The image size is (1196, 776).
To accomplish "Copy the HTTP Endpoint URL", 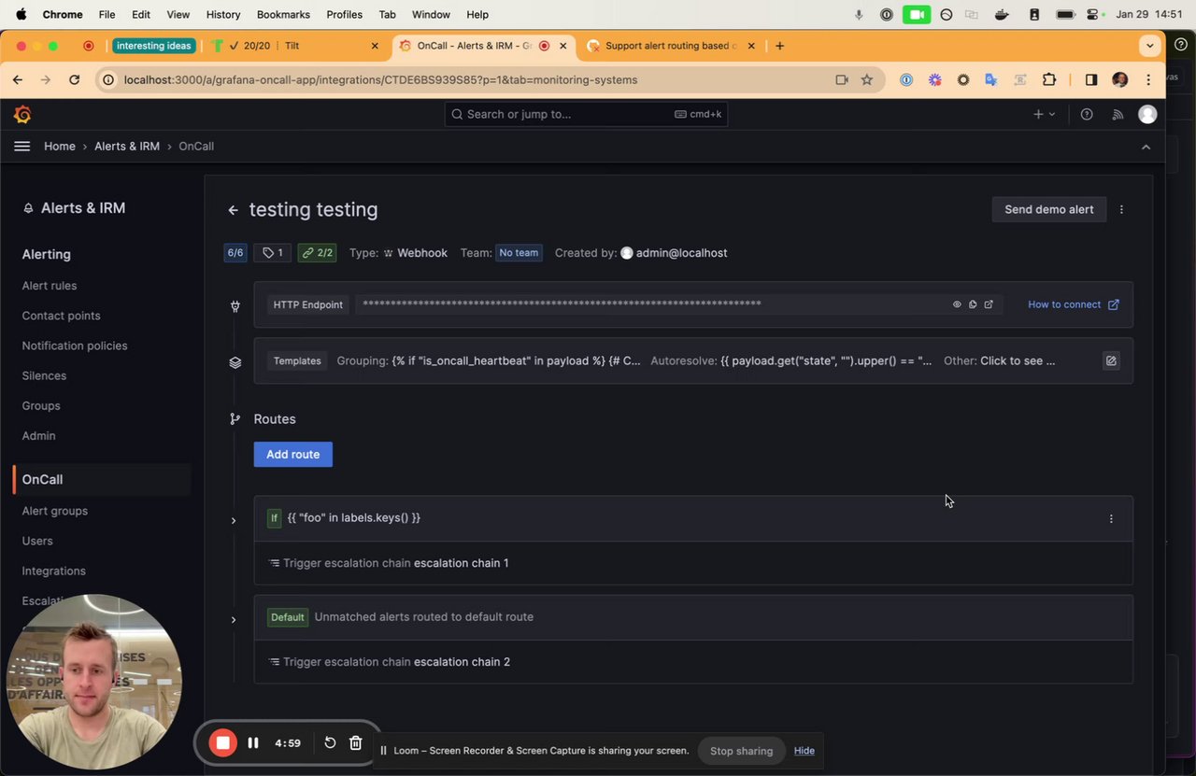I will (973, 304).
